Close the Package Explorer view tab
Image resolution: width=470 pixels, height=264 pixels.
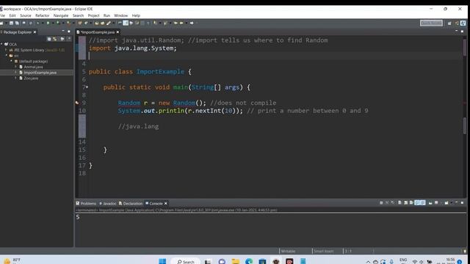point(35,32)
